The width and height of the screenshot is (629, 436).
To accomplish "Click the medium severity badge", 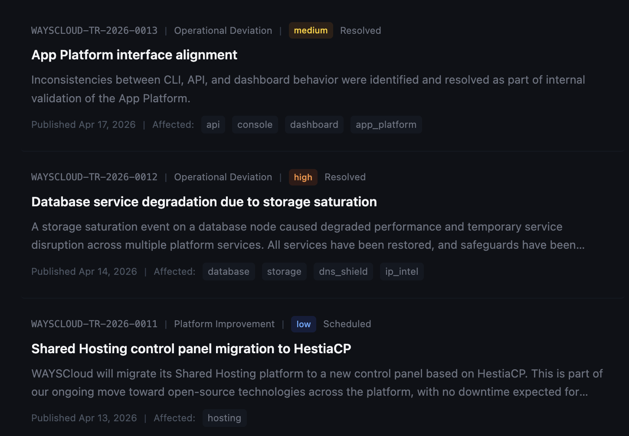I will coord(311,30).
